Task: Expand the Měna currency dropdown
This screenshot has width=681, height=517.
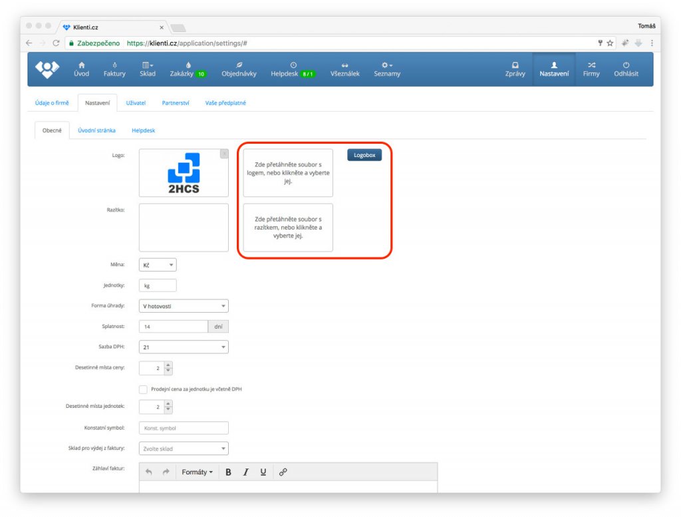Action: click(158, 265)
